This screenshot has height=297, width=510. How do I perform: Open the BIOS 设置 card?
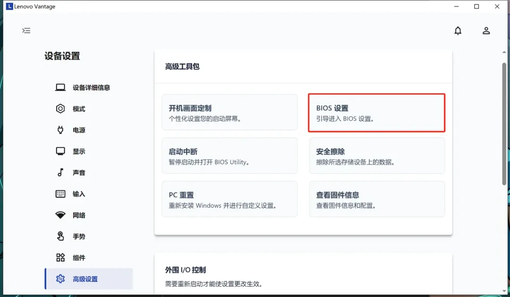[377, 112]
